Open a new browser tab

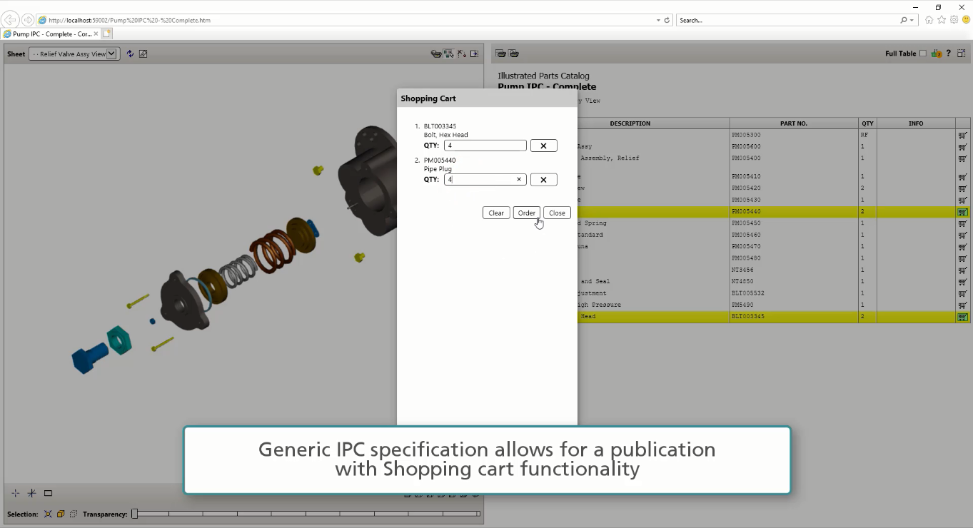[x=107, y=34]
